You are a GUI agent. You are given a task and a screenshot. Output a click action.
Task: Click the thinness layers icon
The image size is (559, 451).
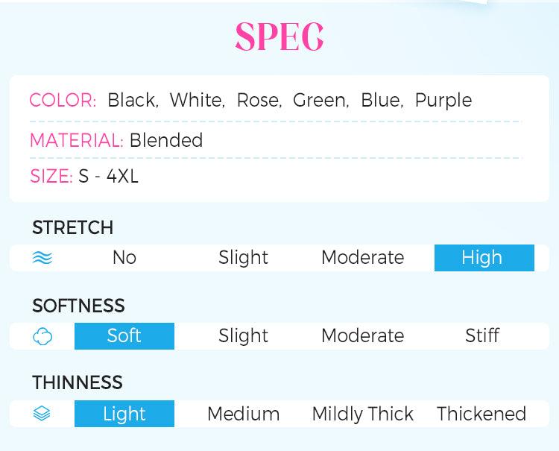[x=42, y=414]
